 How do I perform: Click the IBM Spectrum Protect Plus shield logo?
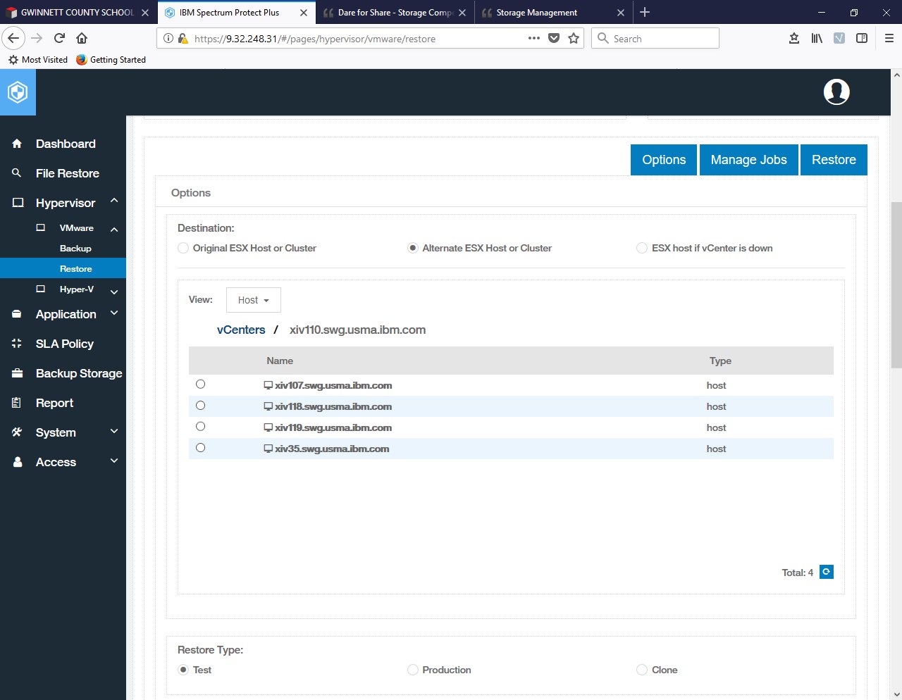(18, 92)
